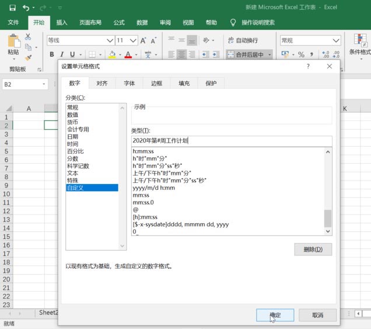
Task: Click the 确定 button
Action: click(x=275, y=315)
